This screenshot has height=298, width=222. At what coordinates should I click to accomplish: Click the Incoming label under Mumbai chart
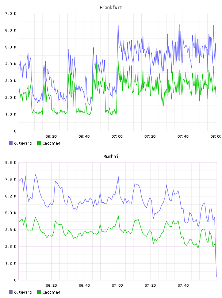click(x=51, y=293)
